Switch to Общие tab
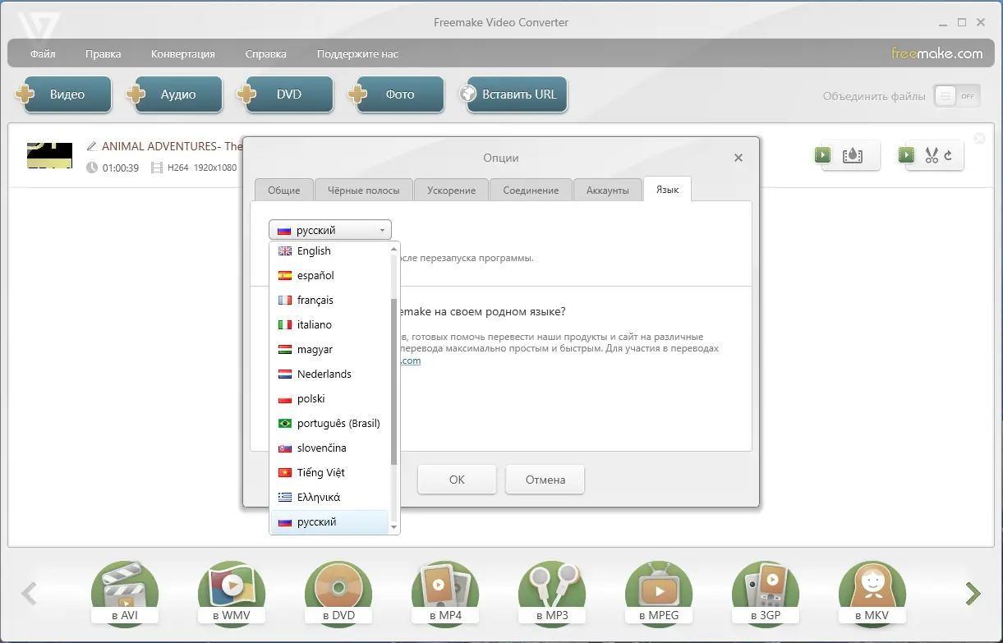1003x643 pixels. click(x=283, y=190)
